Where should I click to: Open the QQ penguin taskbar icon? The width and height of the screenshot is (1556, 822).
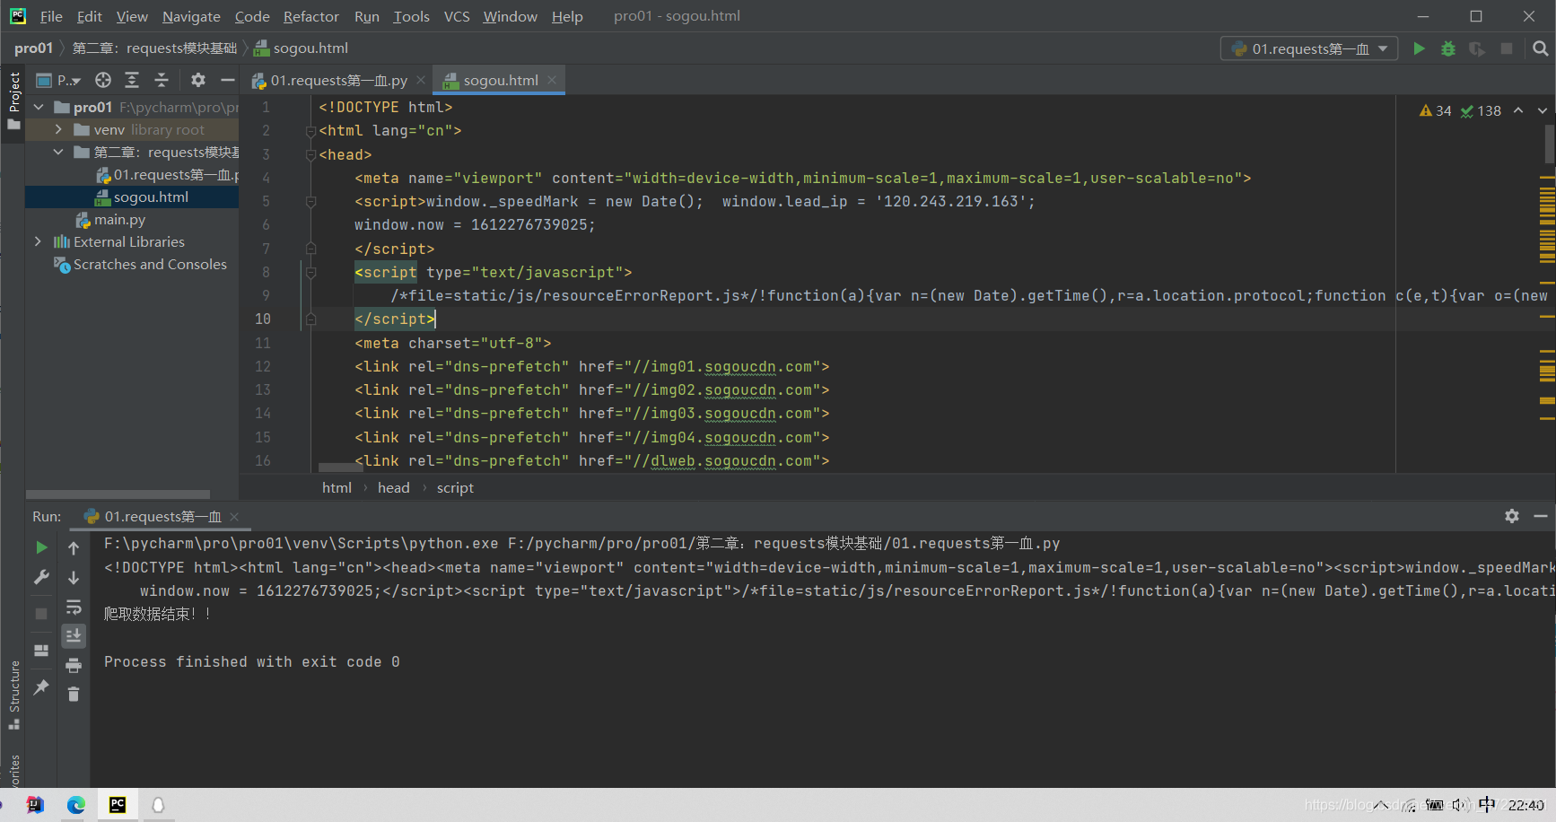pyautogui.click(x=158, y=805)
